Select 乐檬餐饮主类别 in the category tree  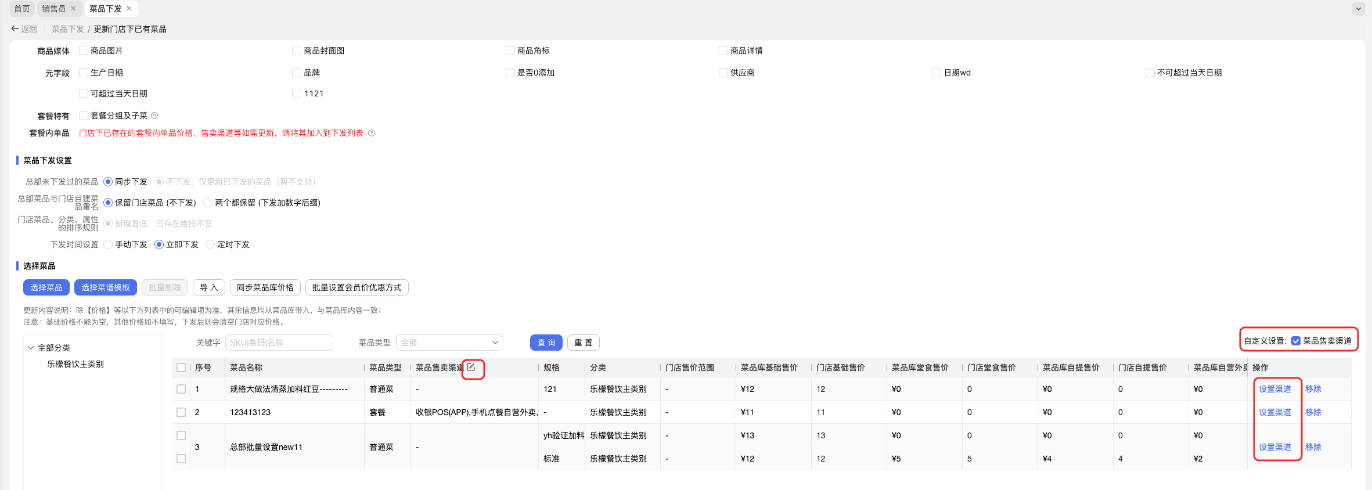coord(75,364)
